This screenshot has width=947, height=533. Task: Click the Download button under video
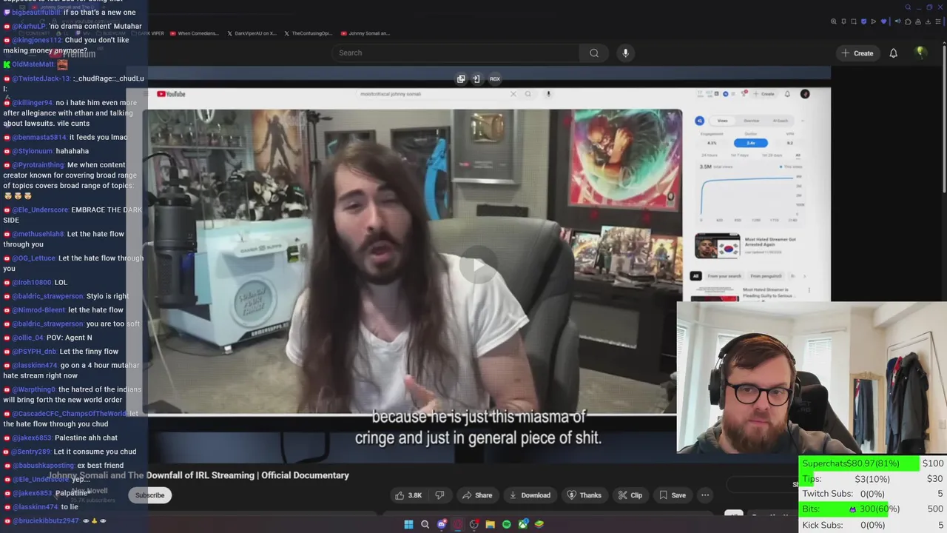(x=530, y=495)
